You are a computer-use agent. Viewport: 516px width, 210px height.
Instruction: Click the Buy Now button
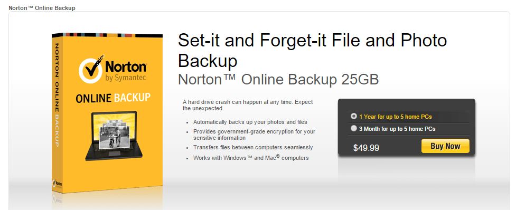(x=445, y=146)
